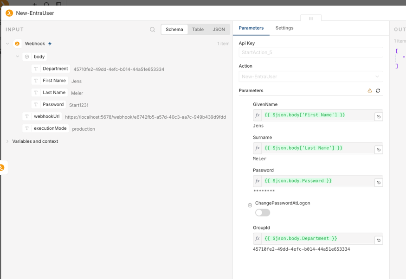Select the Department field pill

(51, 69)
